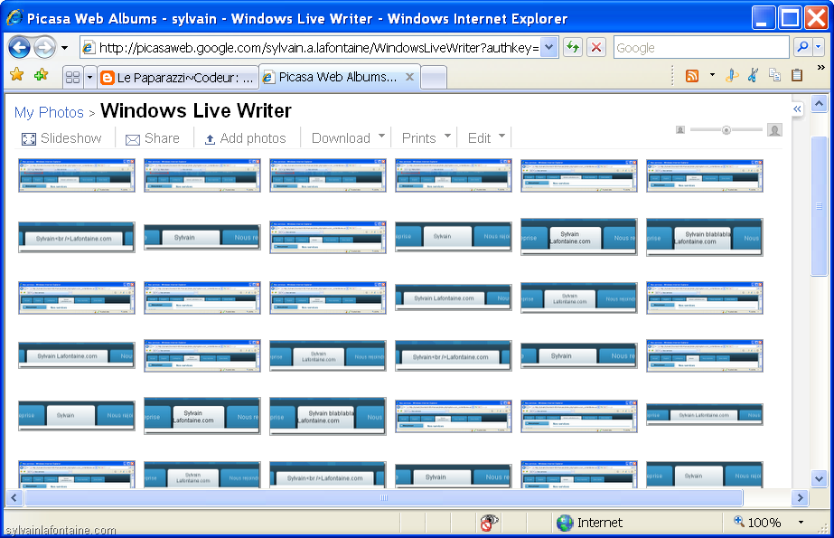Open third-row 'Sylvain Lafontaine.com' tab thumbnail
This screenshot has width=834, height=538.
point(454,298)
